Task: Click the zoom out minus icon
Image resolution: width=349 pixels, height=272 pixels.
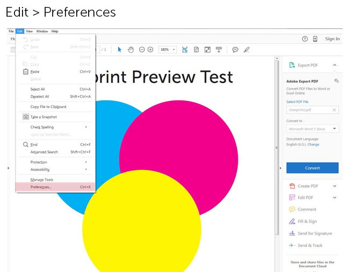Action: point(142,49)
